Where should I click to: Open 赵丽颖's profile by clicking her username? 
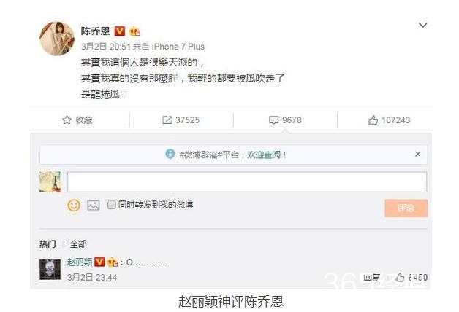[x=80, y=262]
